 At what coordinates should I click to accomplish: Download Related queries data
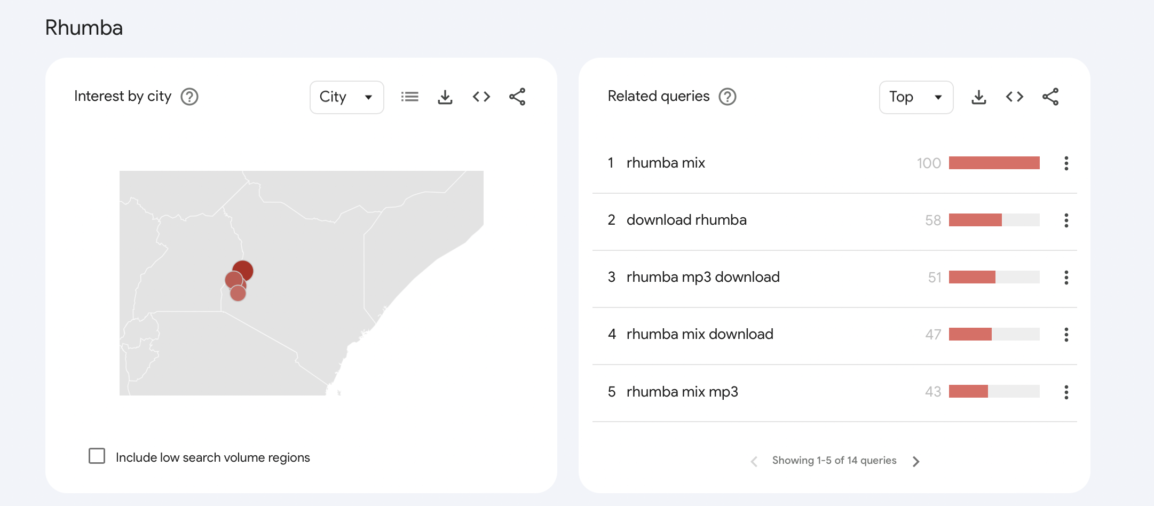(x=979, y=97)
